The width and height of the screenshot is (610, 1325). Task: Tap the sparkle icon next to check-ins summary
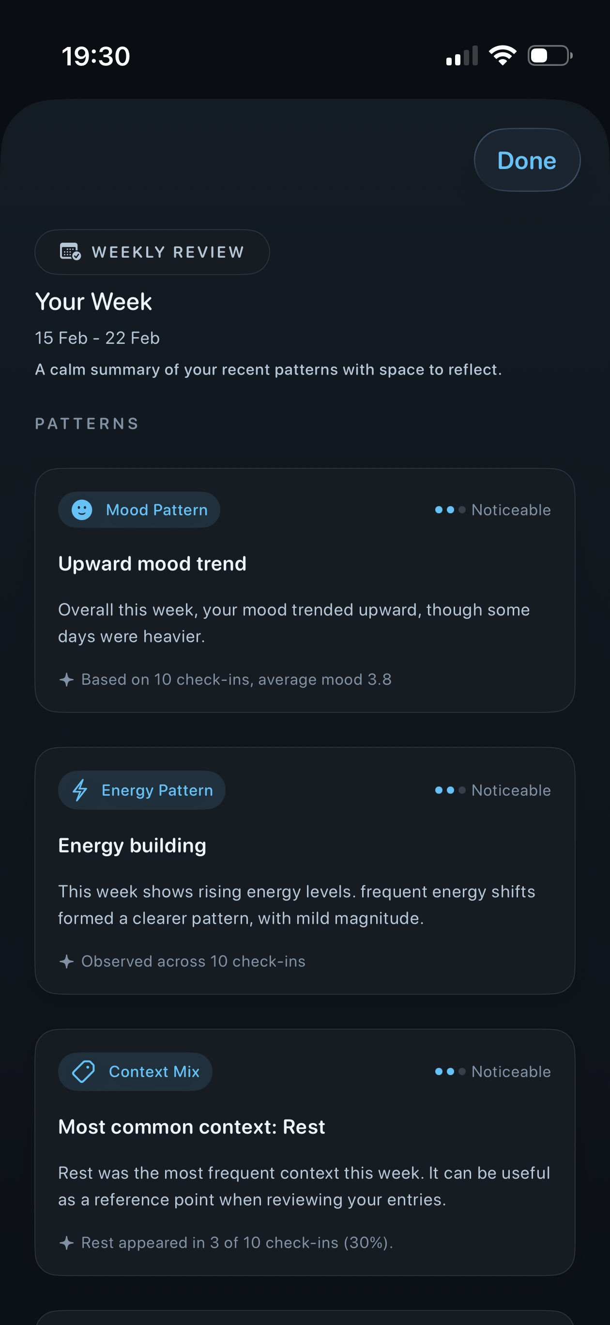pos(67,679)
